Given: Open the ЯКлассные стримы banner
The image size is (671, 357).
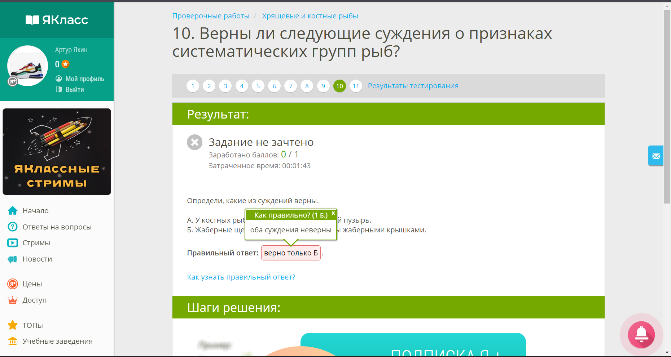Looking at the screenshot, I should click(57, 151).
